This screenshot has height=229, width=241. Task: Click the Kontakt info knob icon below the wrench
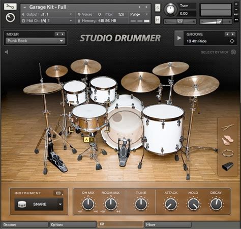pyautogui.click(x=10, y=17)
